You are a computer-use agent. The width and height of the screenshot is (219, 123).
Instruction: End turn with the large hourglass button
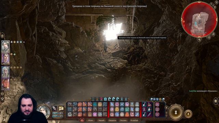pos(176,112)
